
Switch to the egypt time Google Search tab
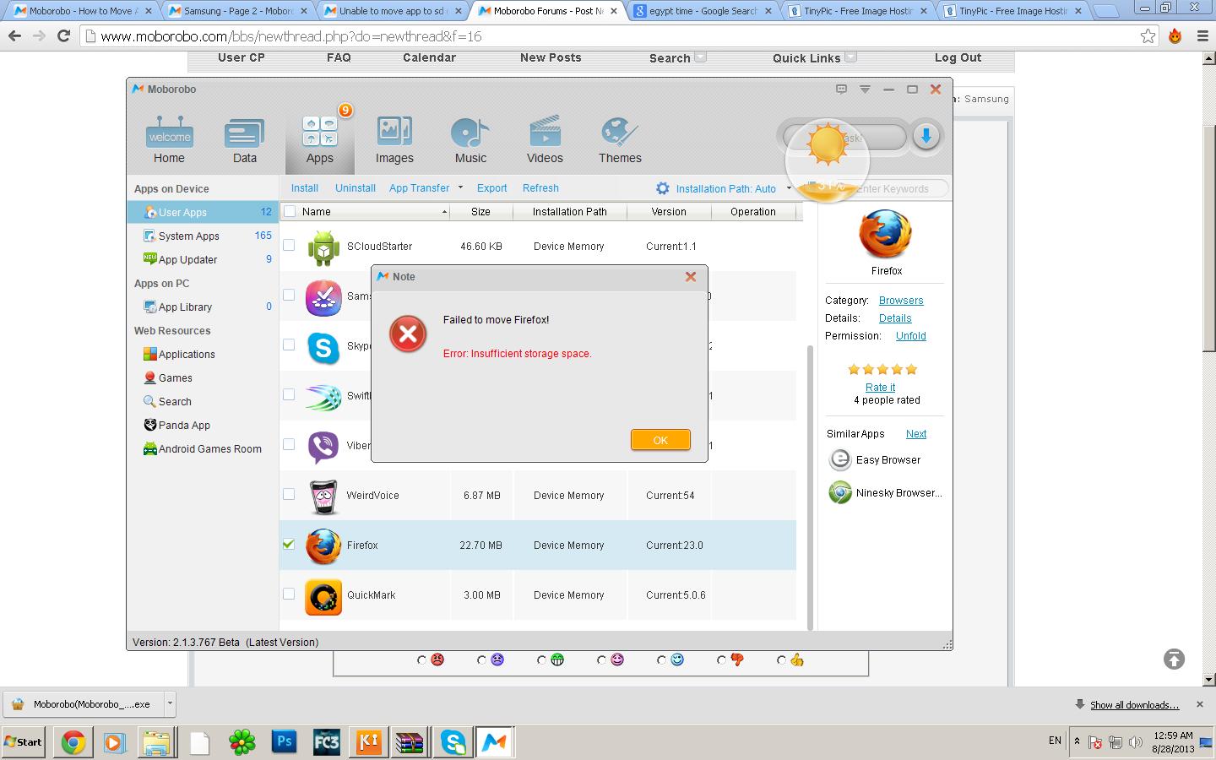tap(703, 11)
